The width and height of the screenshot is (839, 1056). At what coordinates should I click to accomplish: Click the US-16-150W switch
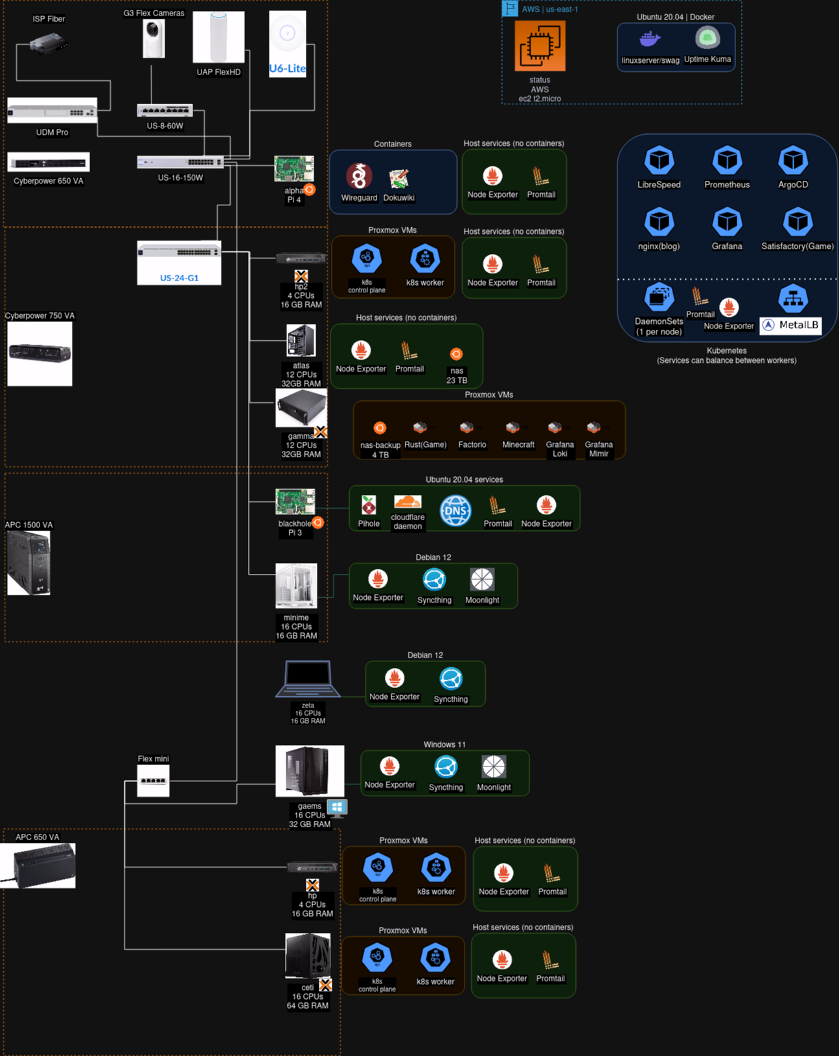coord(180,162)
